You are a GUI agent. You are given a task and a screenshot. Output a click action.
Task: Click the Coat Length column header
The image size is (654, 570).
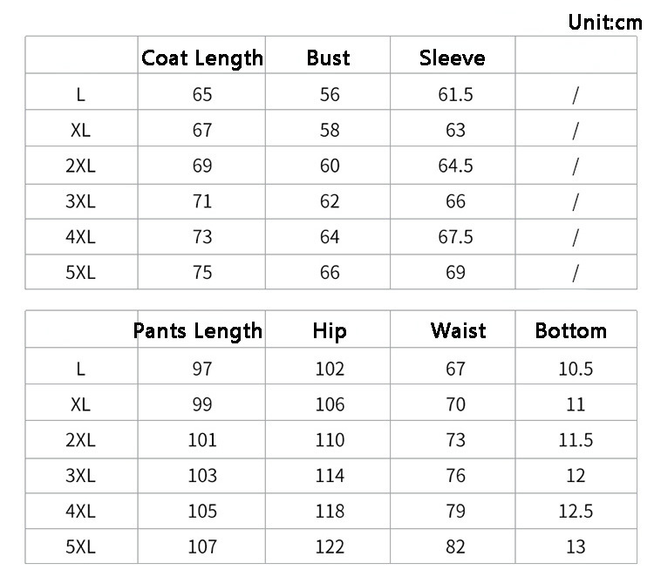pyautogui.click(x=201, y=58)
